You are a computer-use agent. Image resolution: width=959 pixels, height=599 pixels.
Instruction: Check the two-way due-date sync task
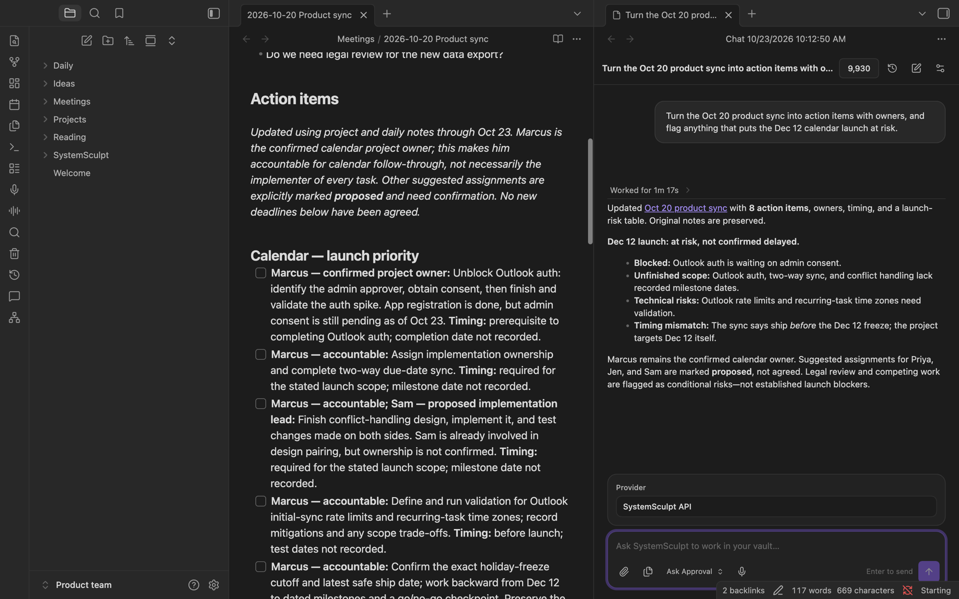(261, 354)
